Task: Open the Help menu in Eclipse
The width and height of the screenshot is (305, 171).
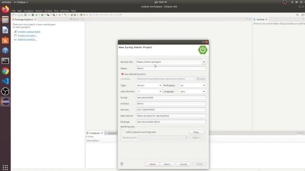Action: (x=73, y=10)
